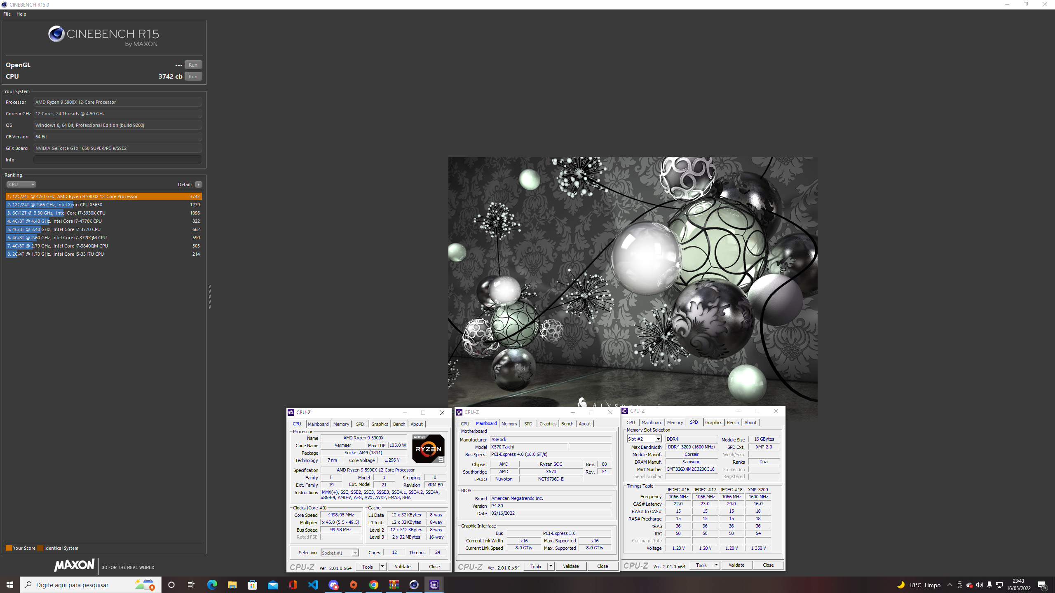Click Validate in right CPU-Z window
Viewport: 1055px width, 593px height.
point(736,565)
